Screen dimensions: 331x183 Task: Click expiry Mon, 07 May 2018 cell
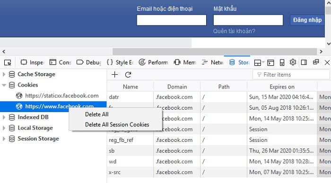[x=281, y=172]
